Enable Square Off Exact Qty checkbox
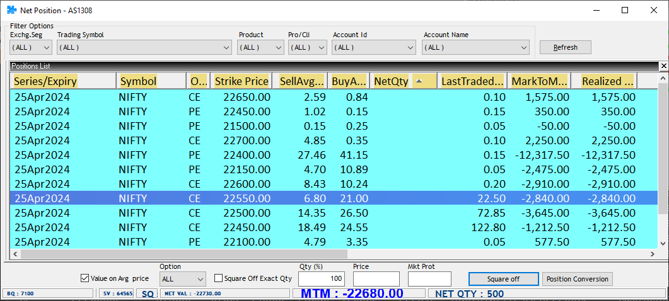 (x=218, y=278)
